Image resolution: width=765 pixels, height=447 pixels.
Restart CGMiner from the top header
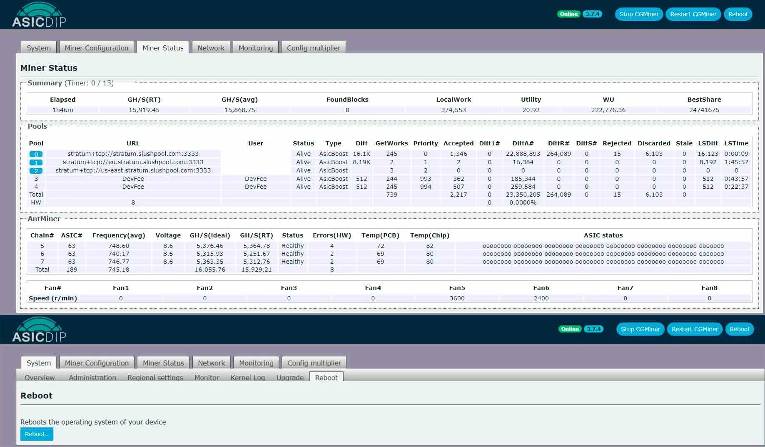pyautogui.click(x=693, y=14)
